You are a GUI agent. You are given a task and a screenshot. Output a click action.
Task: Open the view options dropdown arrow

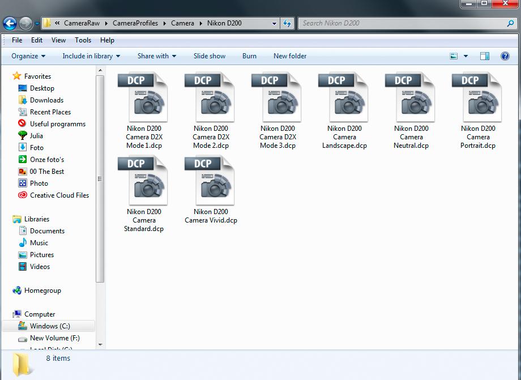pos(466,56)
